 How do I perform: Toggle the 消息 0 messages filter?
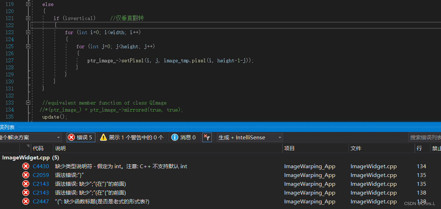(184, 137)
